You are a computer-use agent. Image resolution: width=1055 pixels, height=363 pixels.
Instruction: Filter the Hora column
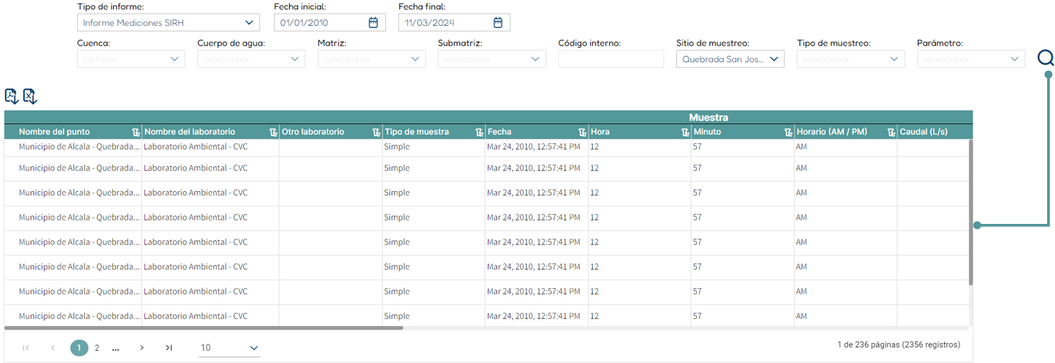[686, 132]
